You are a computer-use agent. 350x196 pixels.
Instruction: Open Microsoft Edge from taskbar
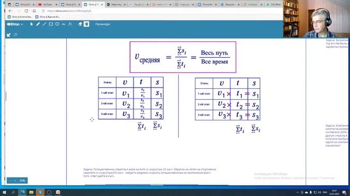[22, 192]
